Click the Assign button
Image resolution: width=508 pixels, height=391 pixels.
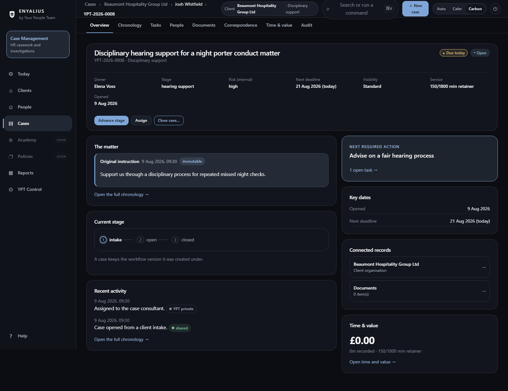click(141, 121)
